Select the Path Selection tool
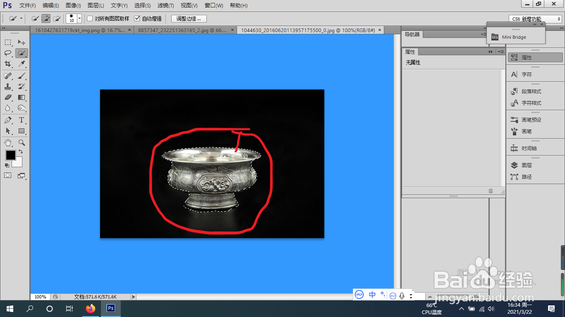 (8, 131)
